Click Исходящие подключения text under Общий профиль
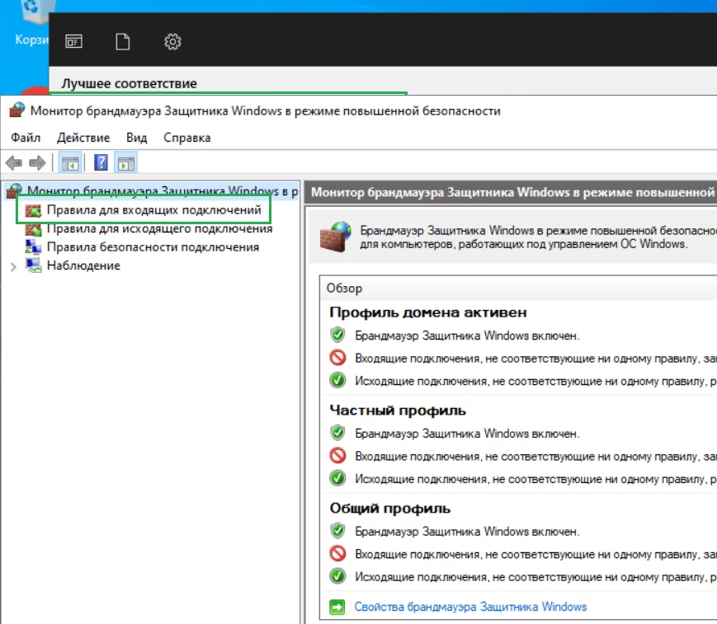 click(536, 577)
